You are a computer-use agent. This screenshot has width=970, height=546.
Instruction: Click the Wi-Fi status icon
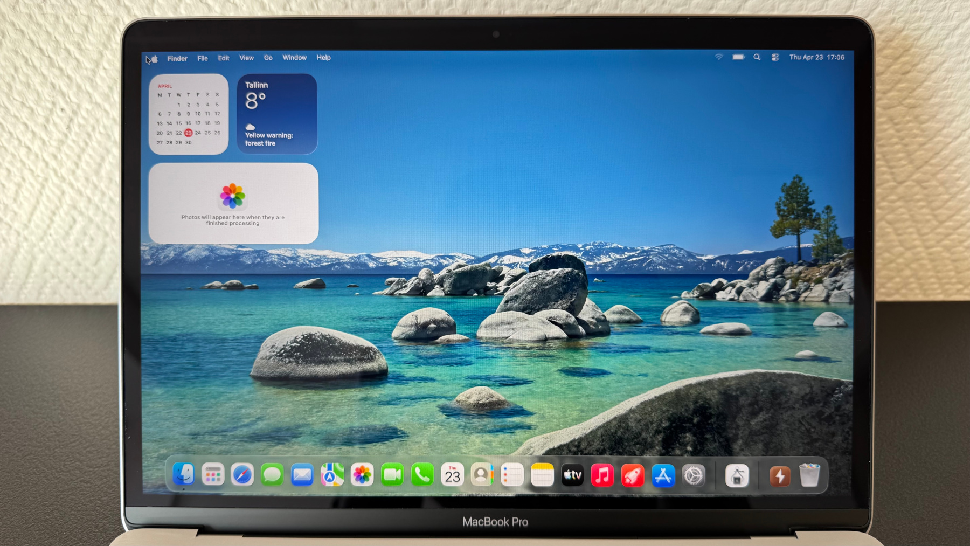click(719, 57)
